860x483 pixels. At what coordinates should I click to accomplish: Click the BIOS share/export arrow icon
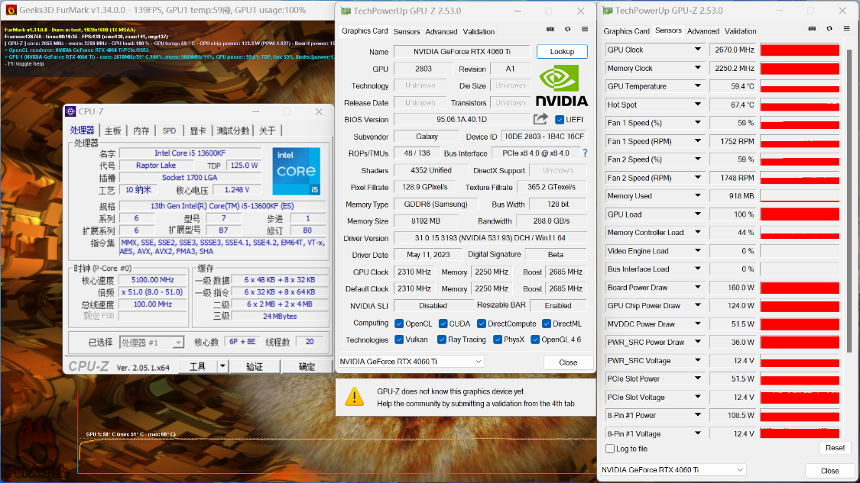540,119
